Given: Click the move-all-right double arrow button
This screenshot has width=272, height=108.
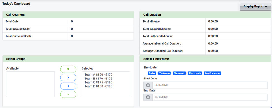Looking at the screenshot, I should click(x=68, y=69).
